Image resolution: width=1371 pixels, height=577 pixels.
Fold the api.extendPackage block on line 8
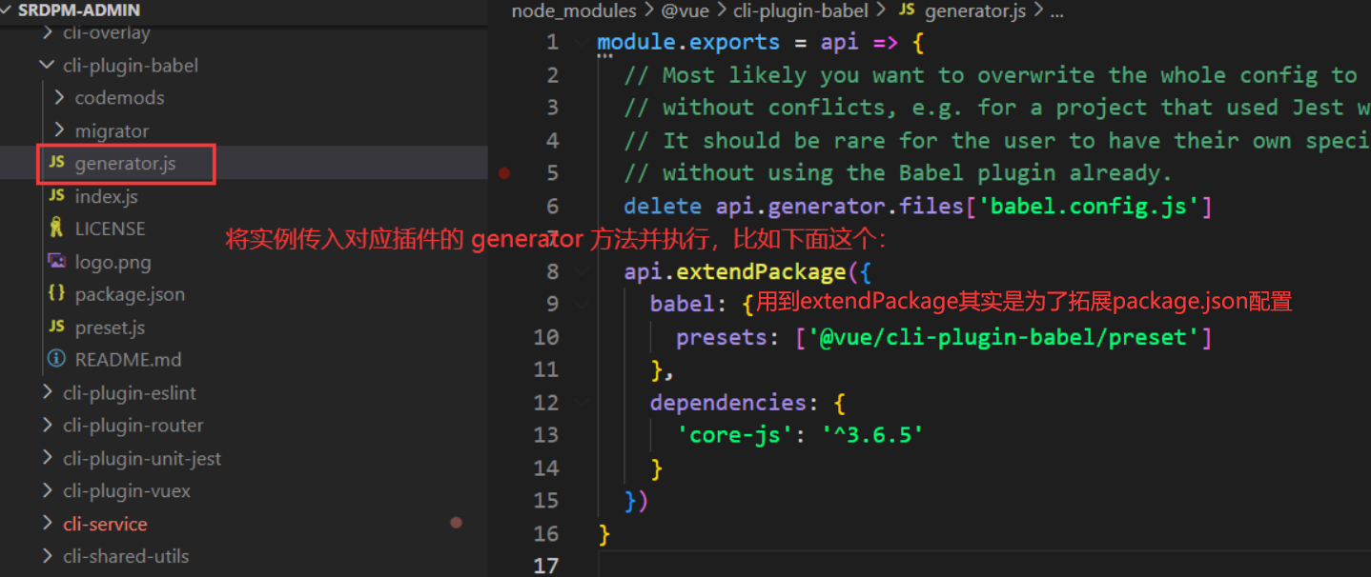pos(581,272)
